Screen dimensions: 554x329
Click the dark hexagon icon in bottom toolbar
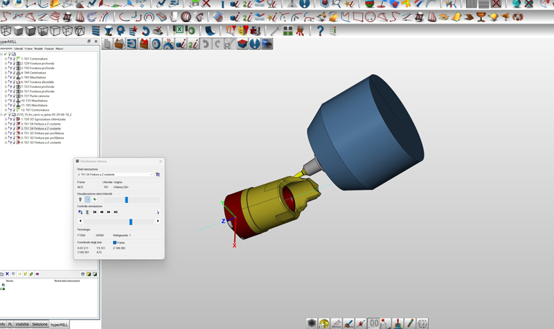click(311, 323)
